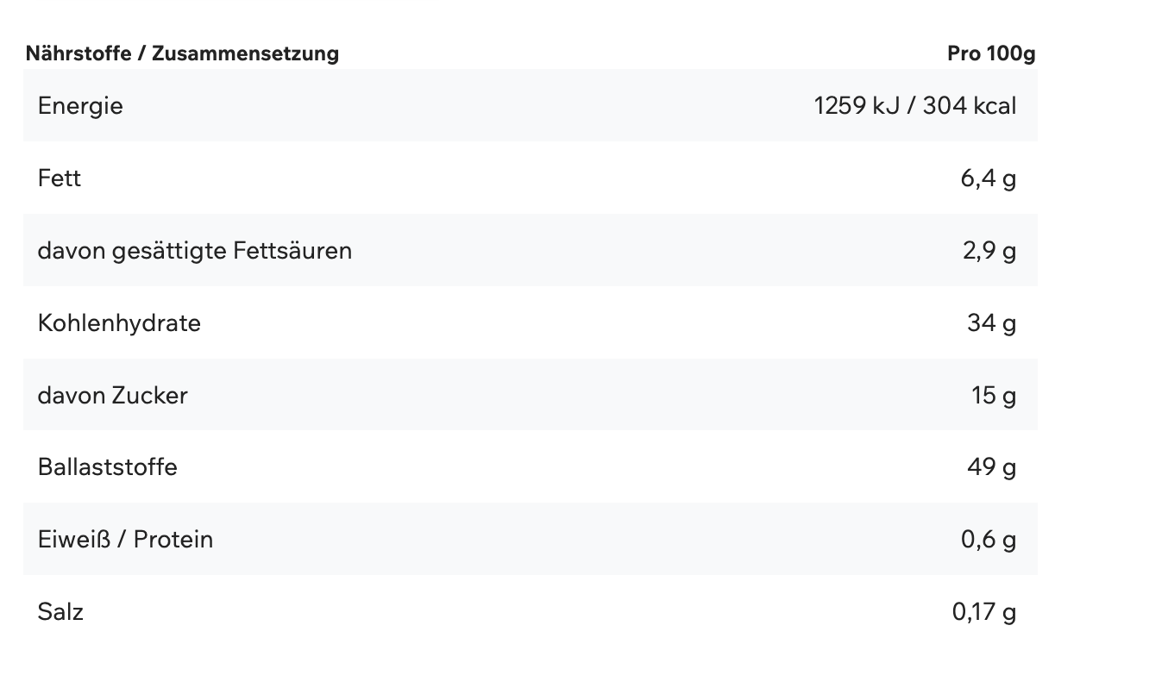
Task: Select the davon gesättigte Fettsäuren label
Action: click(195, 251)
